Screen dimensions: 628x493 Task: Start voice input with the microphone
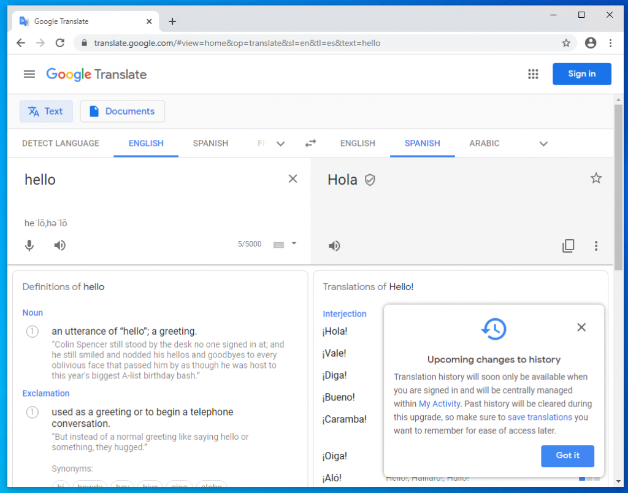tap(29, 245)
